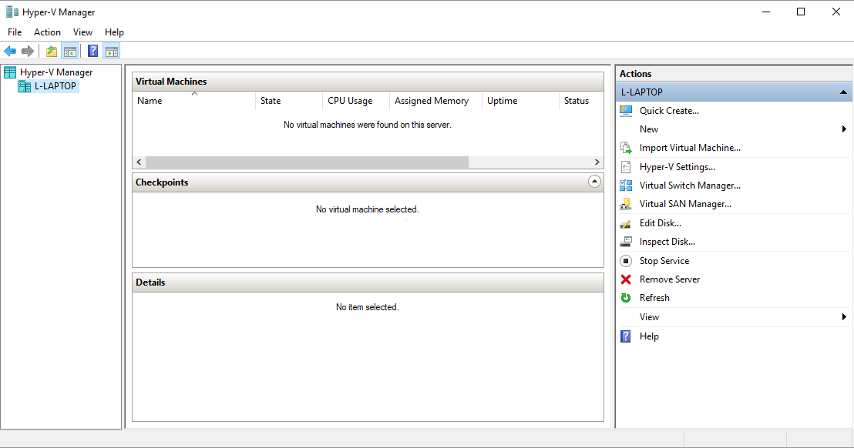Open Quick Create from Actions pane
854x448 pixels.
pos(669,111)
